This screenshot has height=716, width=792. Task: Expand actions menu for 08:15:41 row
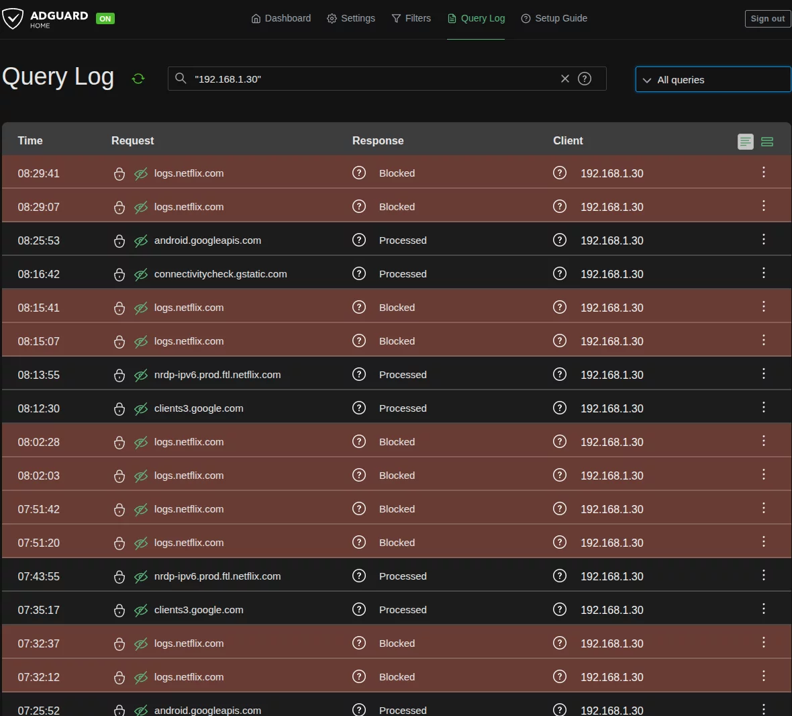(x=763, y=307)
